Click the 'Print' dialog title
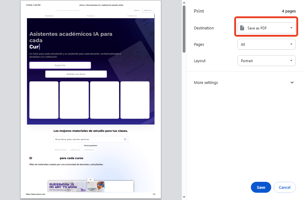The image size is (303, 200). pyautogui.click(x=199, y=11)
